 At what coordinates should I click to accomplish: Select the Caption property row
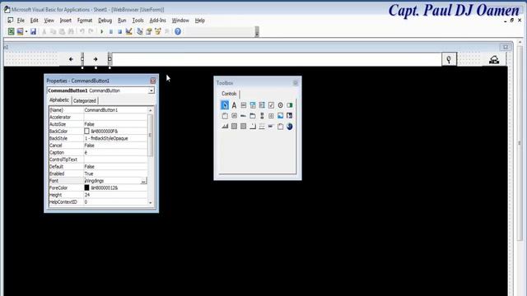98,152
